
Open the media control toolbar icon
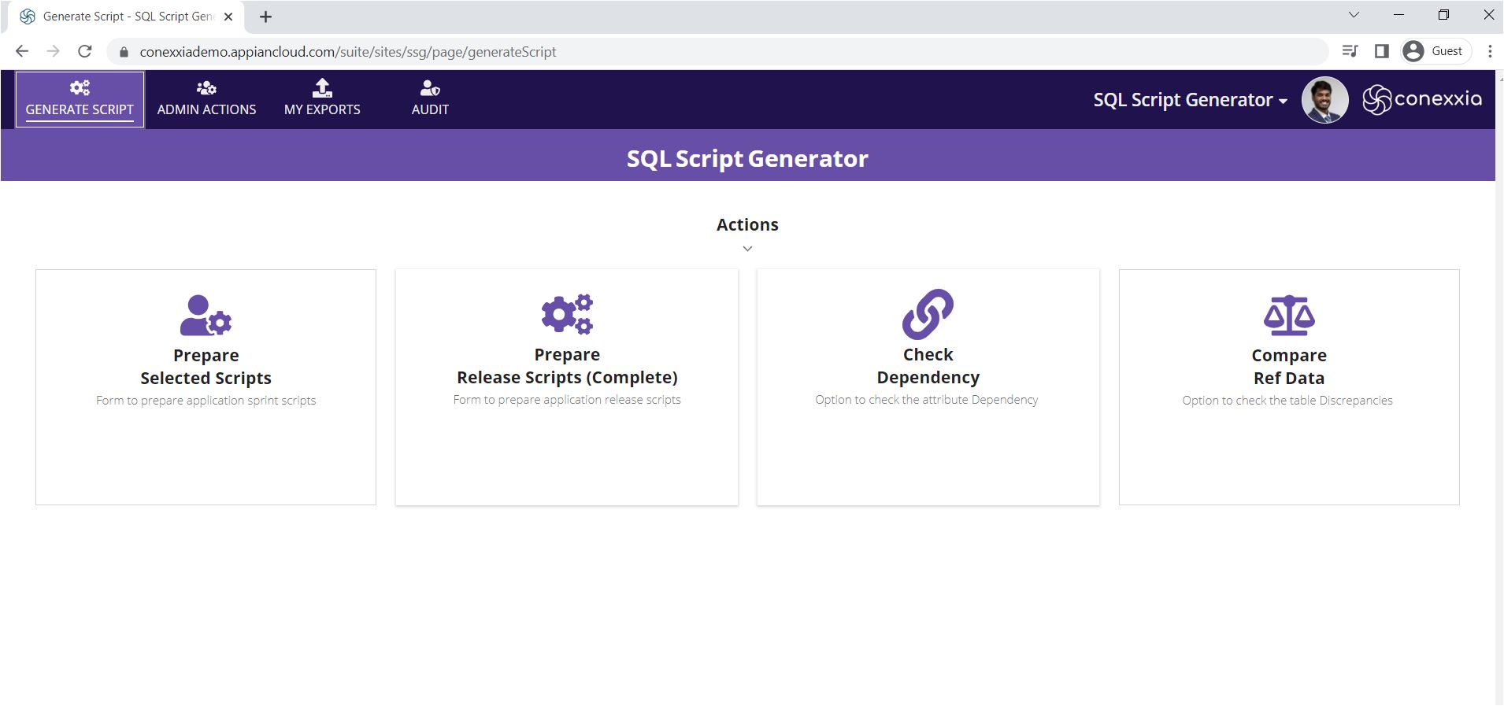(x=1350, y=51)
